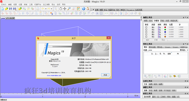189x101 pixels.
Task: Enable the orange Y section checkbox
Action: [146, 37]
